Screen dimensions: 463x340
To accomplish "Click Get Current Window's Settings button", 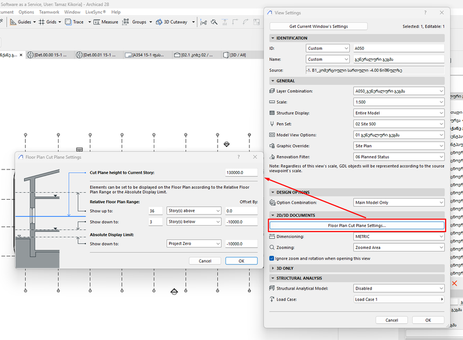I will point(319,26).
